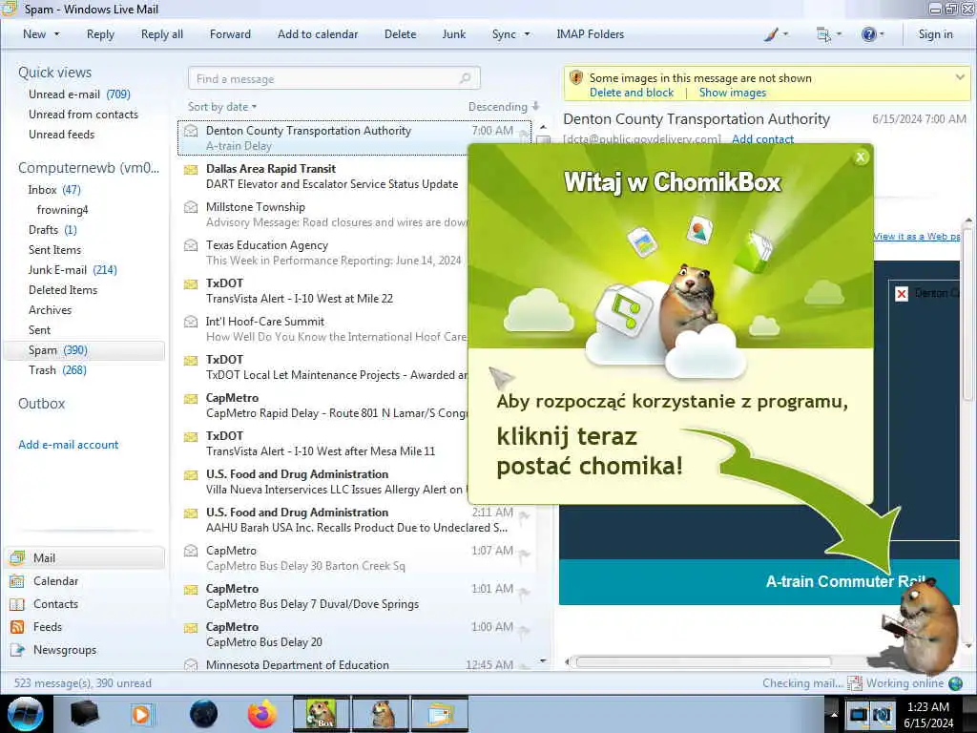The width and height of the screenshot is (977, 733).
Task: Open the Mail pane via its icon
Action: pos(17,557)
